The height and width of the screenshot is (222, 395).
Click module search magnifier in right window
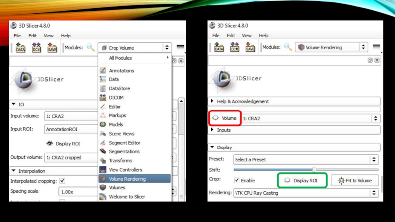tap(288, 47)
